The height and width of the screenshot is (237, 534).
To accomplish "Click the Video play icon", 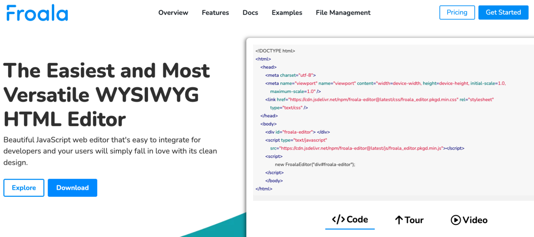I will coord(456,219).
